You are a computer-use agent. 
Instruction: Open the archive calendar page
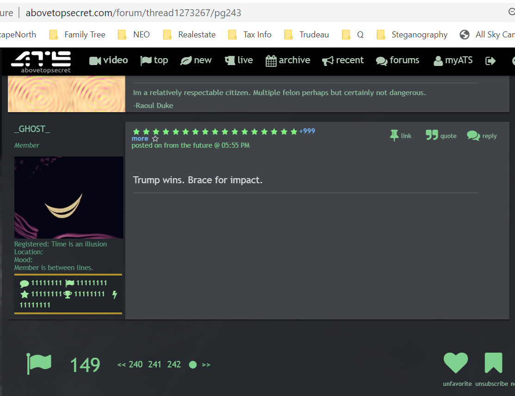(288, 60)
